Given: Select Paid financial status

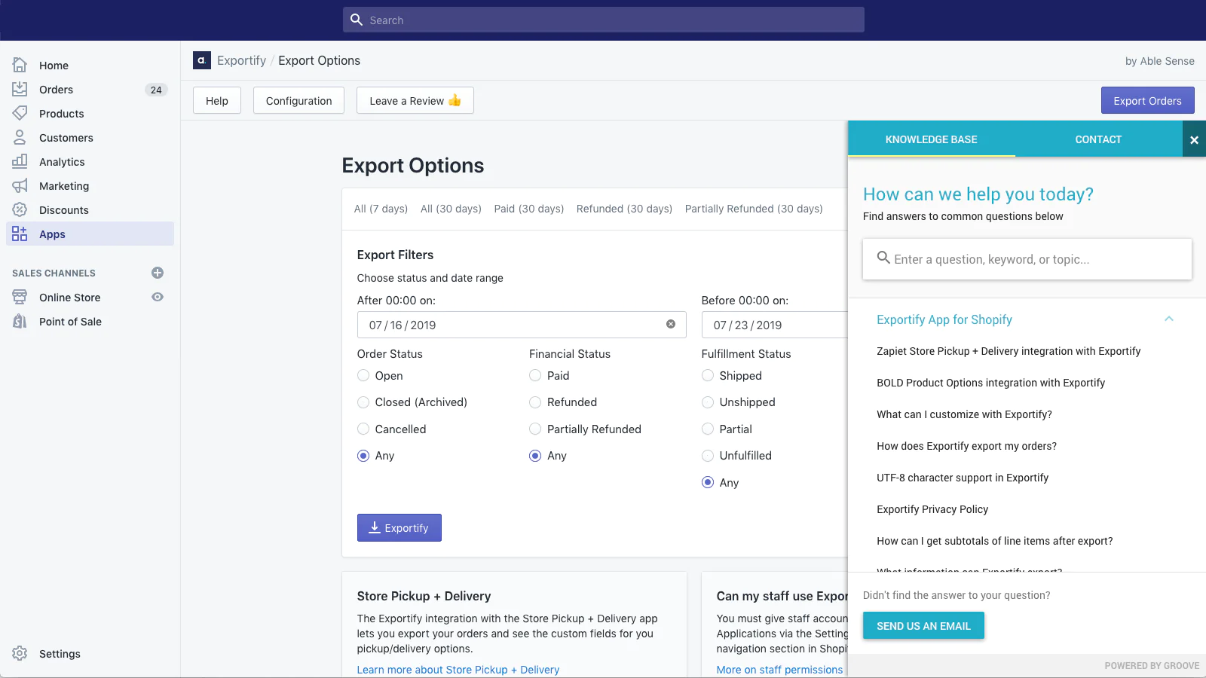Looking at the screenshot, I should tap(535, 375).
